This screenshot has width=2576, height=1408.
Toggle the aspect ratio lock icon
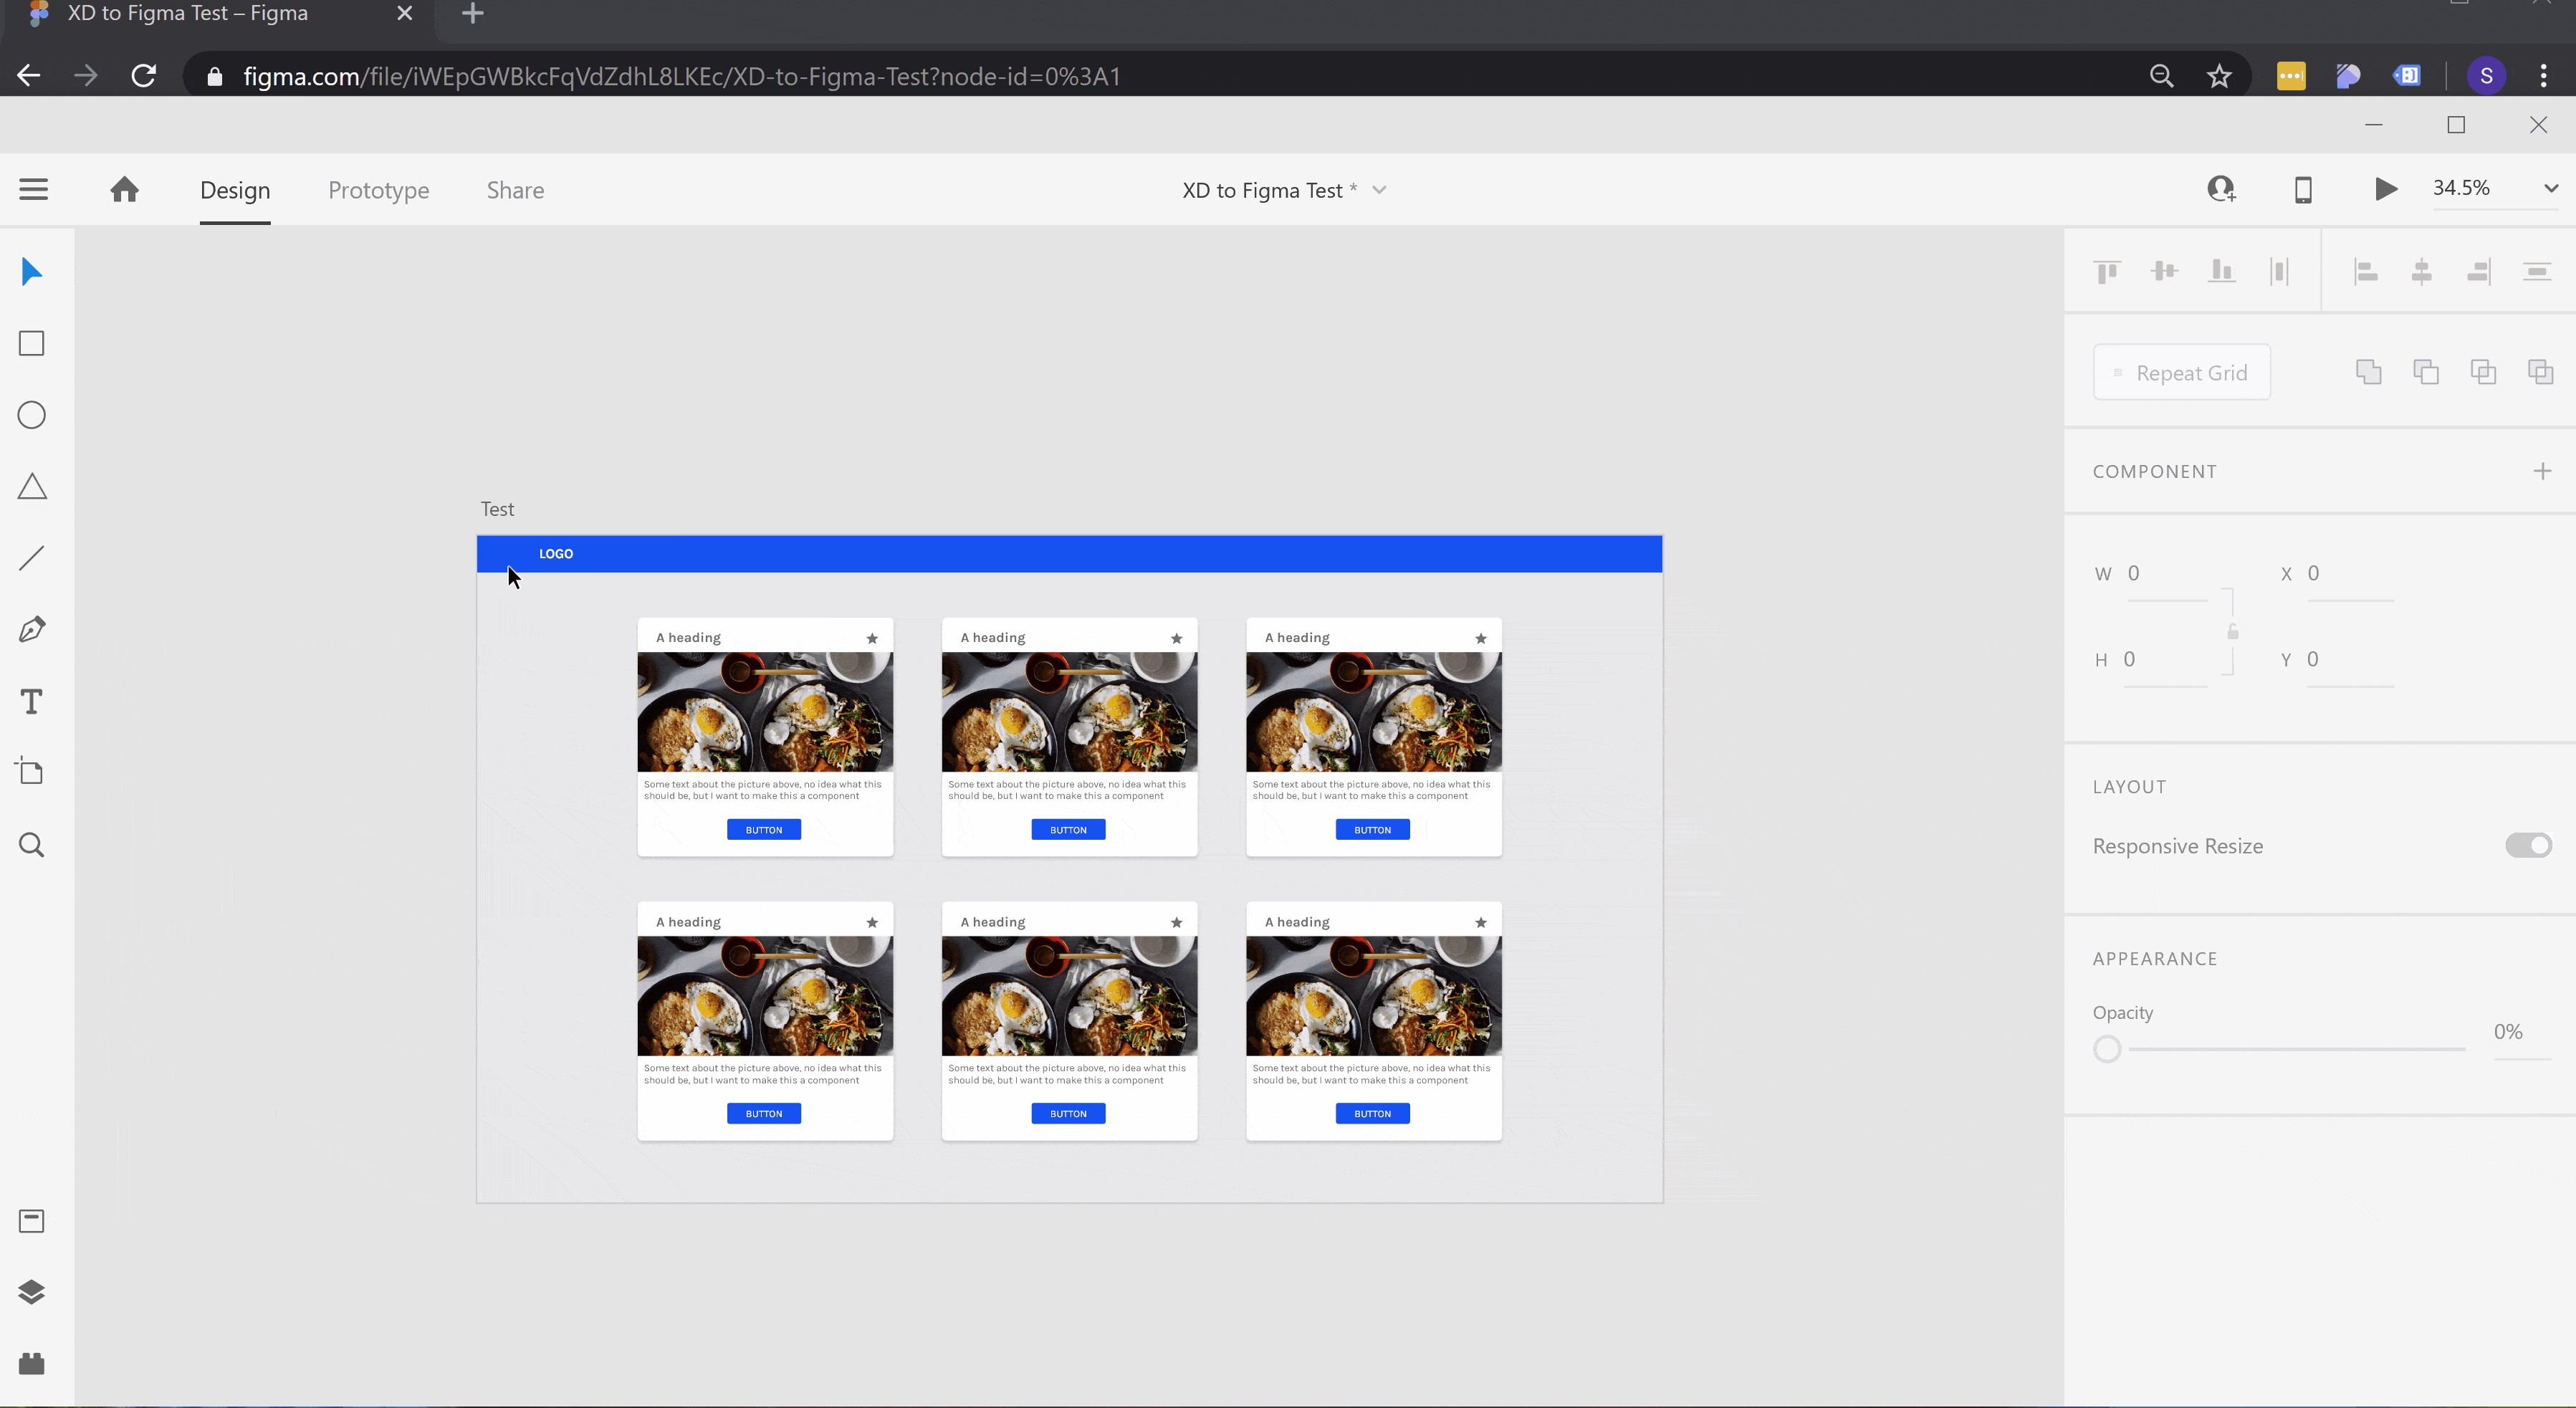pos(2232,632)
